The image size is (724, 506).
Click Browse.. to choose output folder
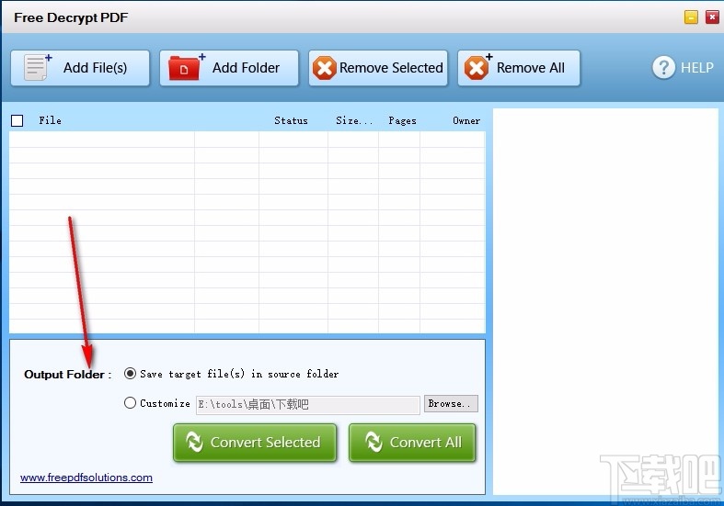[451, 403]
